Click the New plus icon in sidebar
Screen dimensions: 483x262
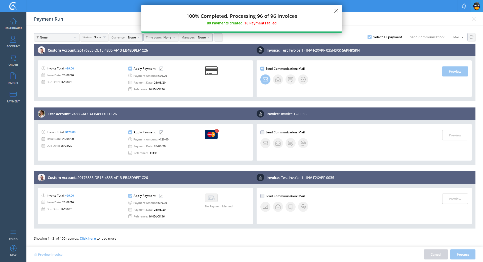[x=13, y=248]
